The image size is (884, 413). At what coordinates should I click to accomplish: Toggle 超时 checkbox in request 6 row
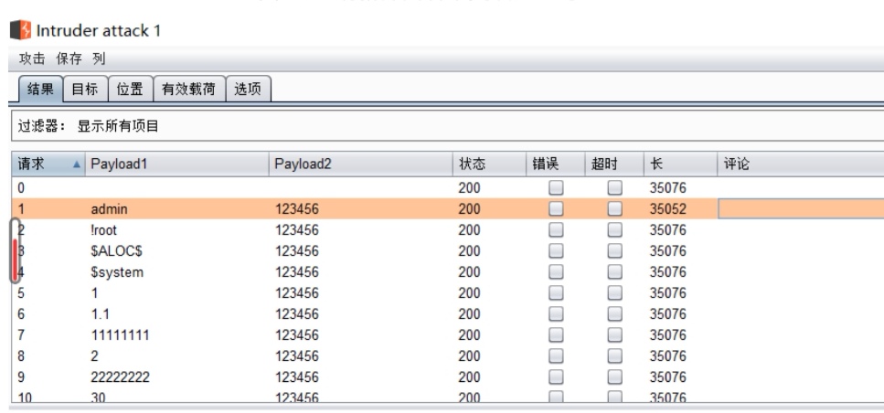(x=614, y=313)
